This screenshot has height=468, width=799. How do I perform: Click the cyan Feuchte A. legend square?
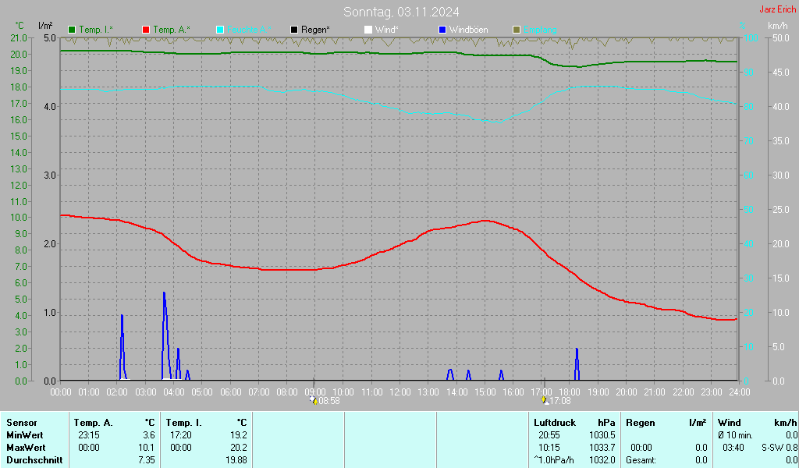220,30
